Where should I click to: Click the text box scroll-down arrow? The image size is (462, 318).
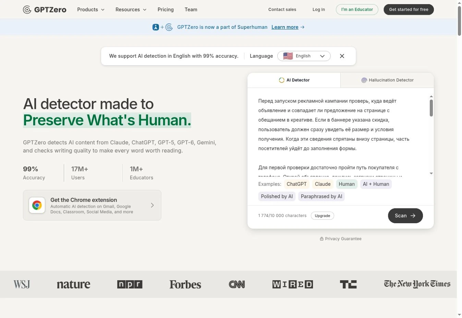point(431,173)
